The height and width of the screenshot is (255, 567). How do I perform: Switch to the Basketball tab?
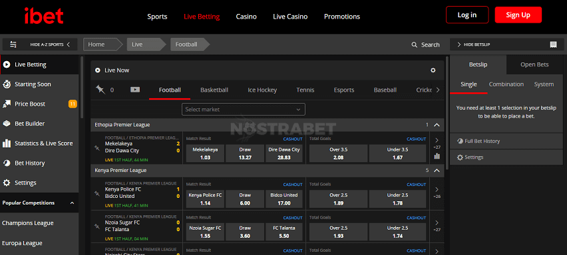pyautogui.click(x=214, y=90)
